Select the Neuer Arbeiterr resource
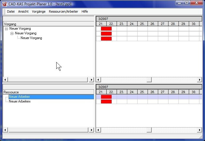 [x=51, y=97]
